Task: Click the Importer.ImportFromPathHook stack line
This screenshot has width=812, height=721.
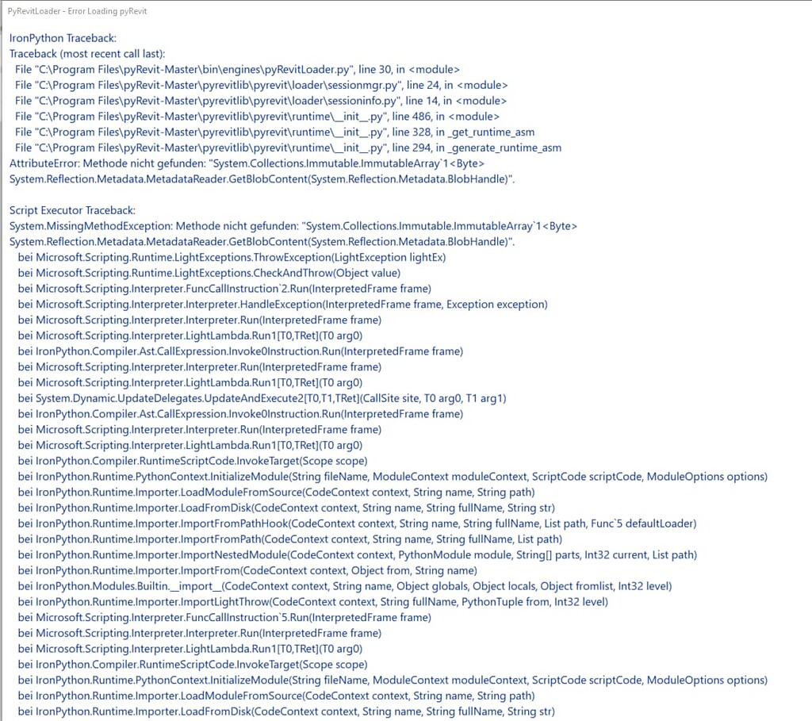Action: (358, 523)
